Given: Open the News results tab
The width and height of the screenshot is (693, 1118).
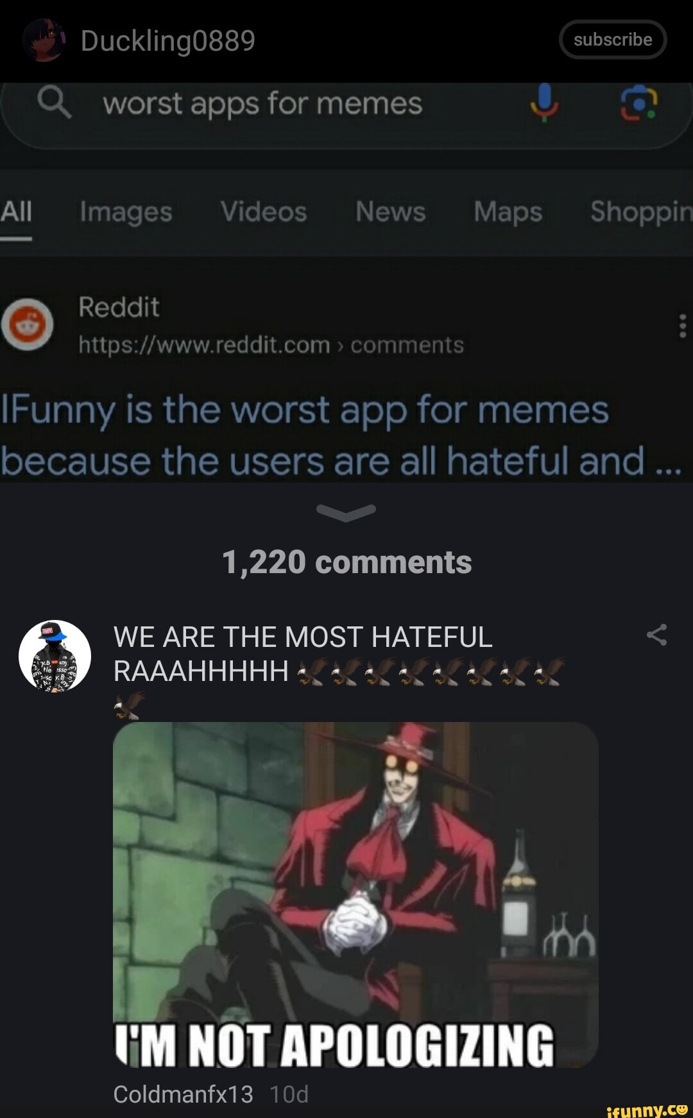Looking at the screenshot, I should coord(391,211).
